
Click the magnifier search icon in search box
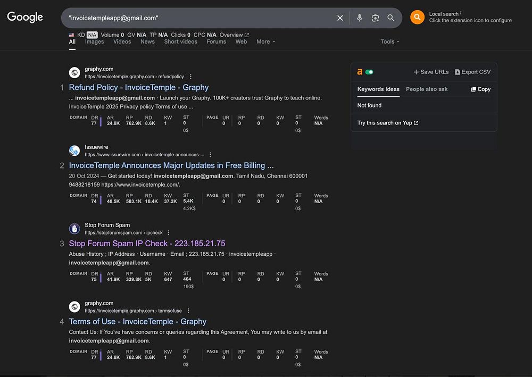pyautogui.click(x=391, y=18)
